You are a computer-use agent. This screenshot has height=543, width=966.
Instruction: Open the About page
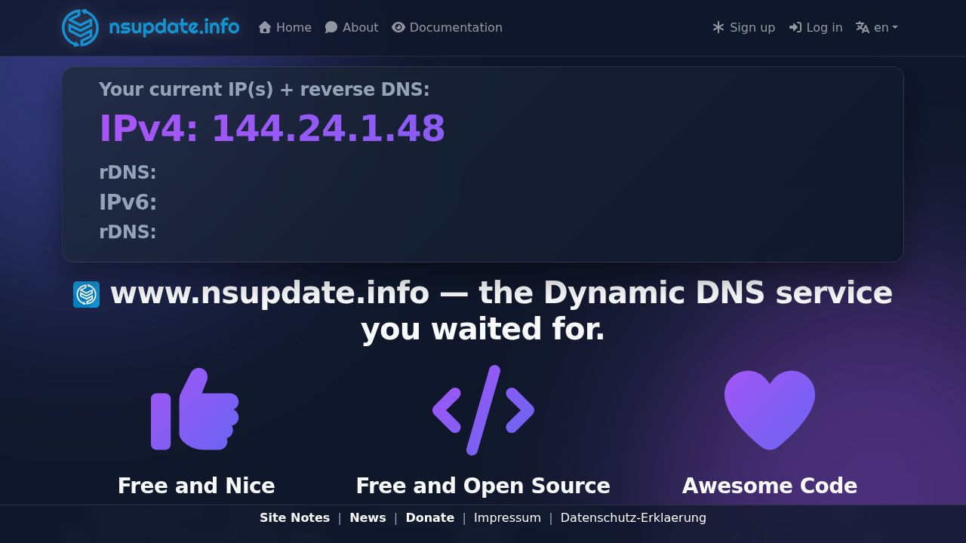pyautogui.click(x=352, y=27)
